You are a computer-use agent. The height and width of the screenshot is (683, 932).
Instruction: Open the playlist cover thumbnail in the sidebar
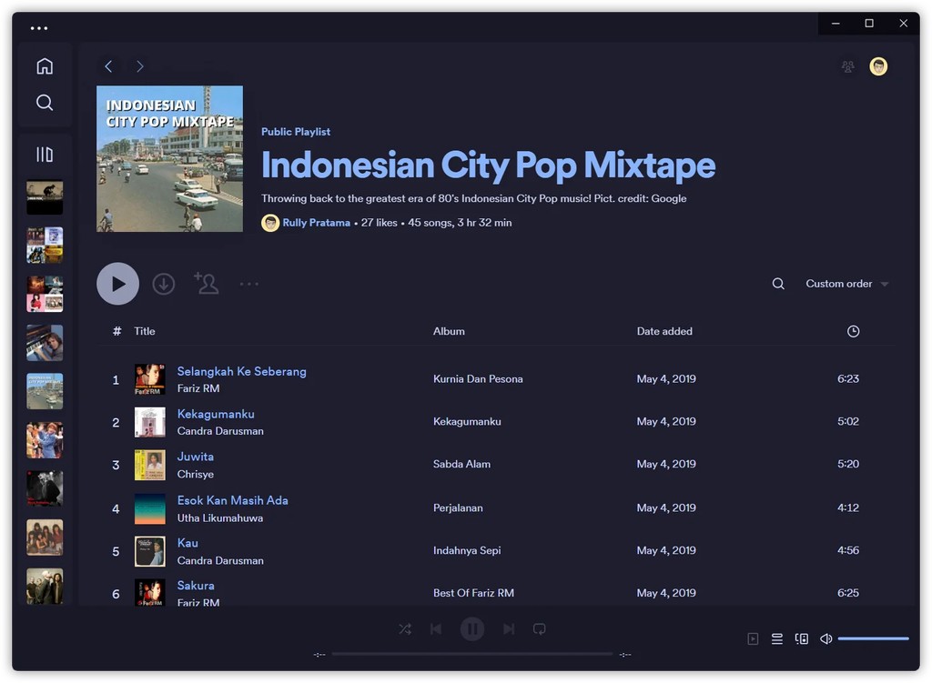pos(45,391)
